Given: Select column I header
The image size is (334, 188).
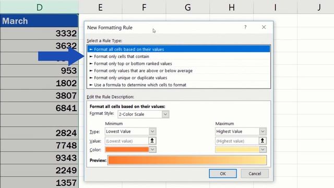Looking at the screenshot, I should (x=275, y=7).
